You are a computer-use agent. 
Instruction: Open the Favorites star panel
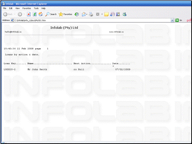[x=65, y=14]
